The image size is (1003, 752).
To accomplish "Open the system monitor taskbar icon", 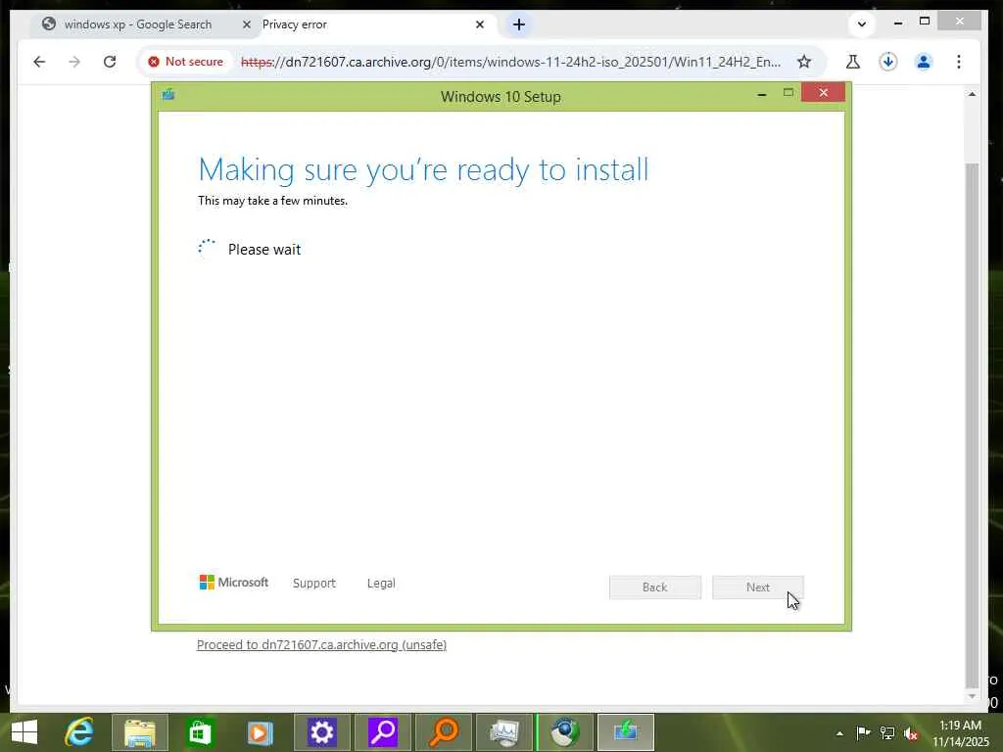I will 504,732.
